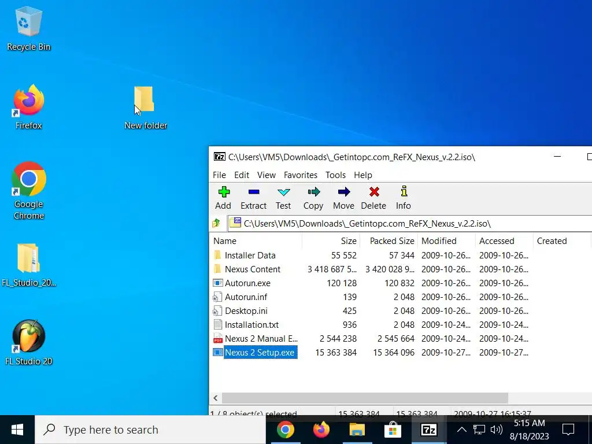Viewport: 592px width, 444px height.
Task: Select the Installer Data folder icon
Action: 217,255
